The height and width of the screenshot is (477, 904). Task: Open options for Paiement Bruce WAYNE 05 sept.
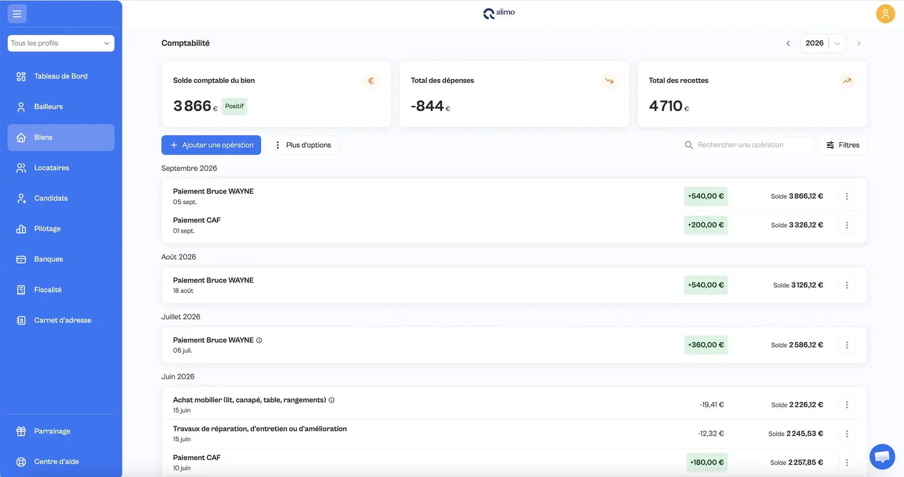847,196
